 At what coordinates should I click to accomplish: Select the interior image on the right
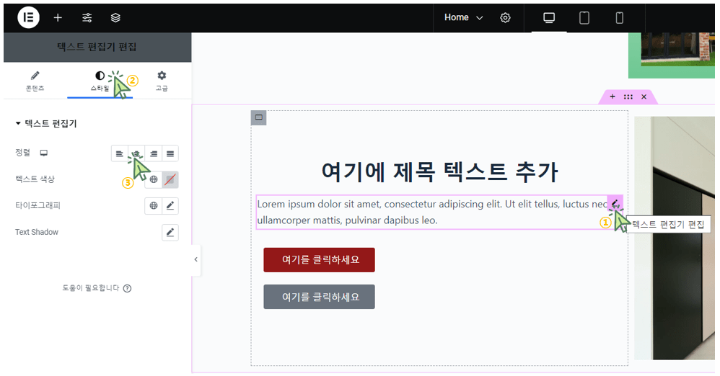pos(674,238)
